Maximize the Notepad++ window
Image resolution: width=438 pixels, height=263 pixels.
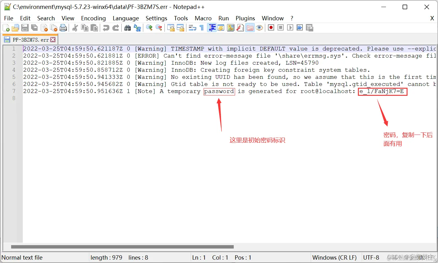(x=405, y=7)
